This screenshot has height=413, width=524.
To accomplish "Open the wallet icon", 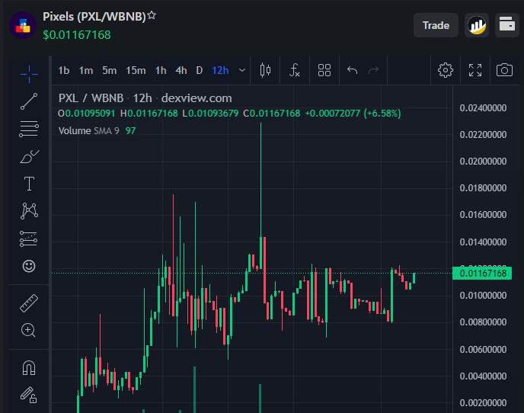I will point(507,25).
